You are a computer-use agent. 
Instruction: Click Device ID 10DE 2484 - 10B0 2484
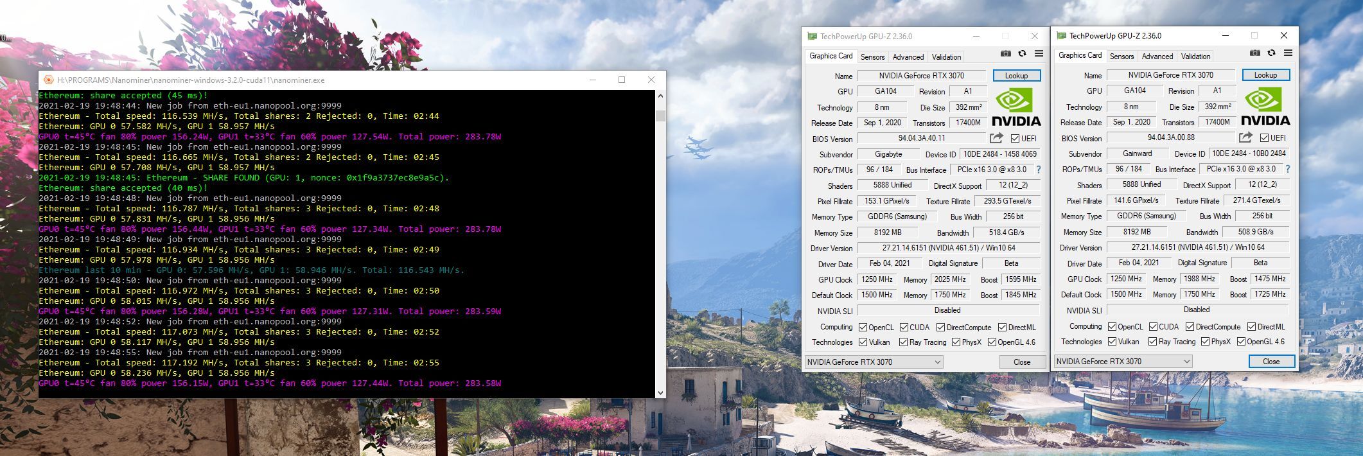(1249, 153)
